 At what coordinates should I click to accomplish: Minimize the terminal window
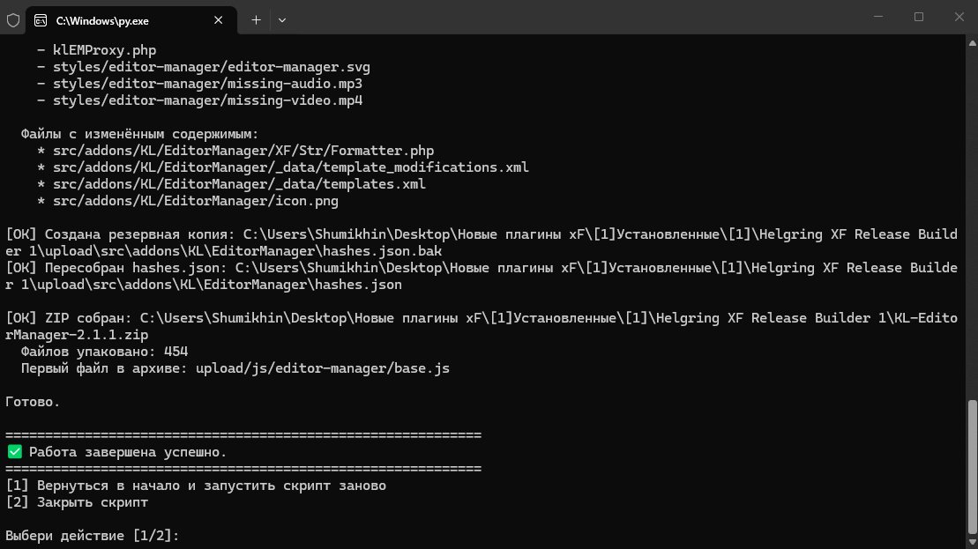[878, 17]
